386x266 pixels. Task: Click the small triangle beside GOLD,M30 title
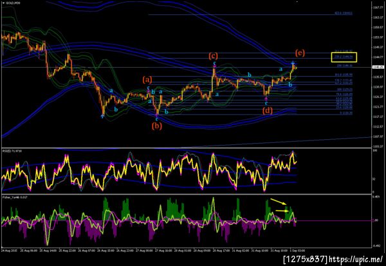pos(3,3)
